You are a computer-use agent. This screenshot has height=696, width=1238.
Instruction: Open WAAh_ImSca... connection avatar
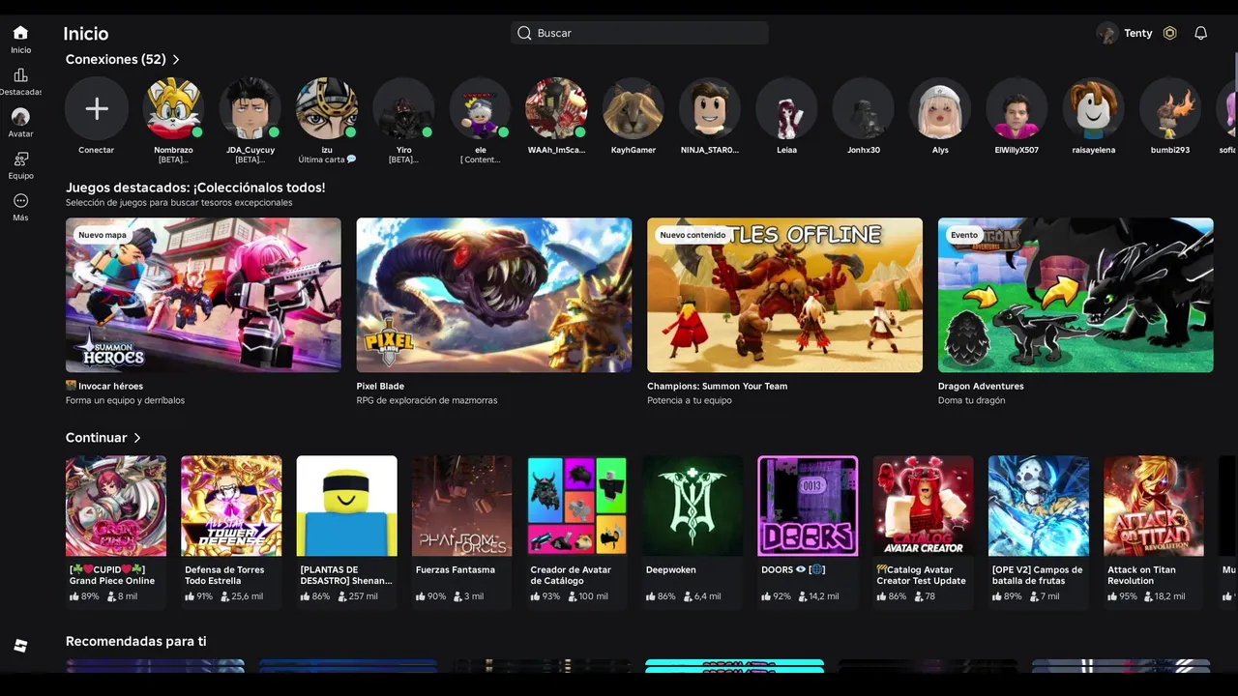coord(556,108)
